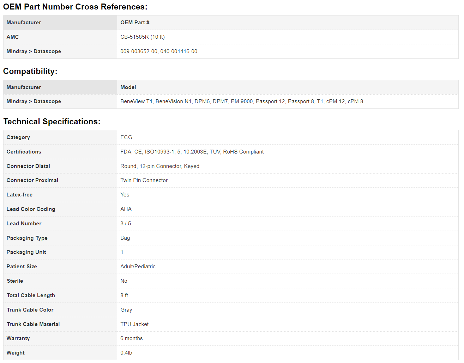Click the '8 ft' cable length value
This screenshot has height=363, width=464.
click(x=124, y=295)
